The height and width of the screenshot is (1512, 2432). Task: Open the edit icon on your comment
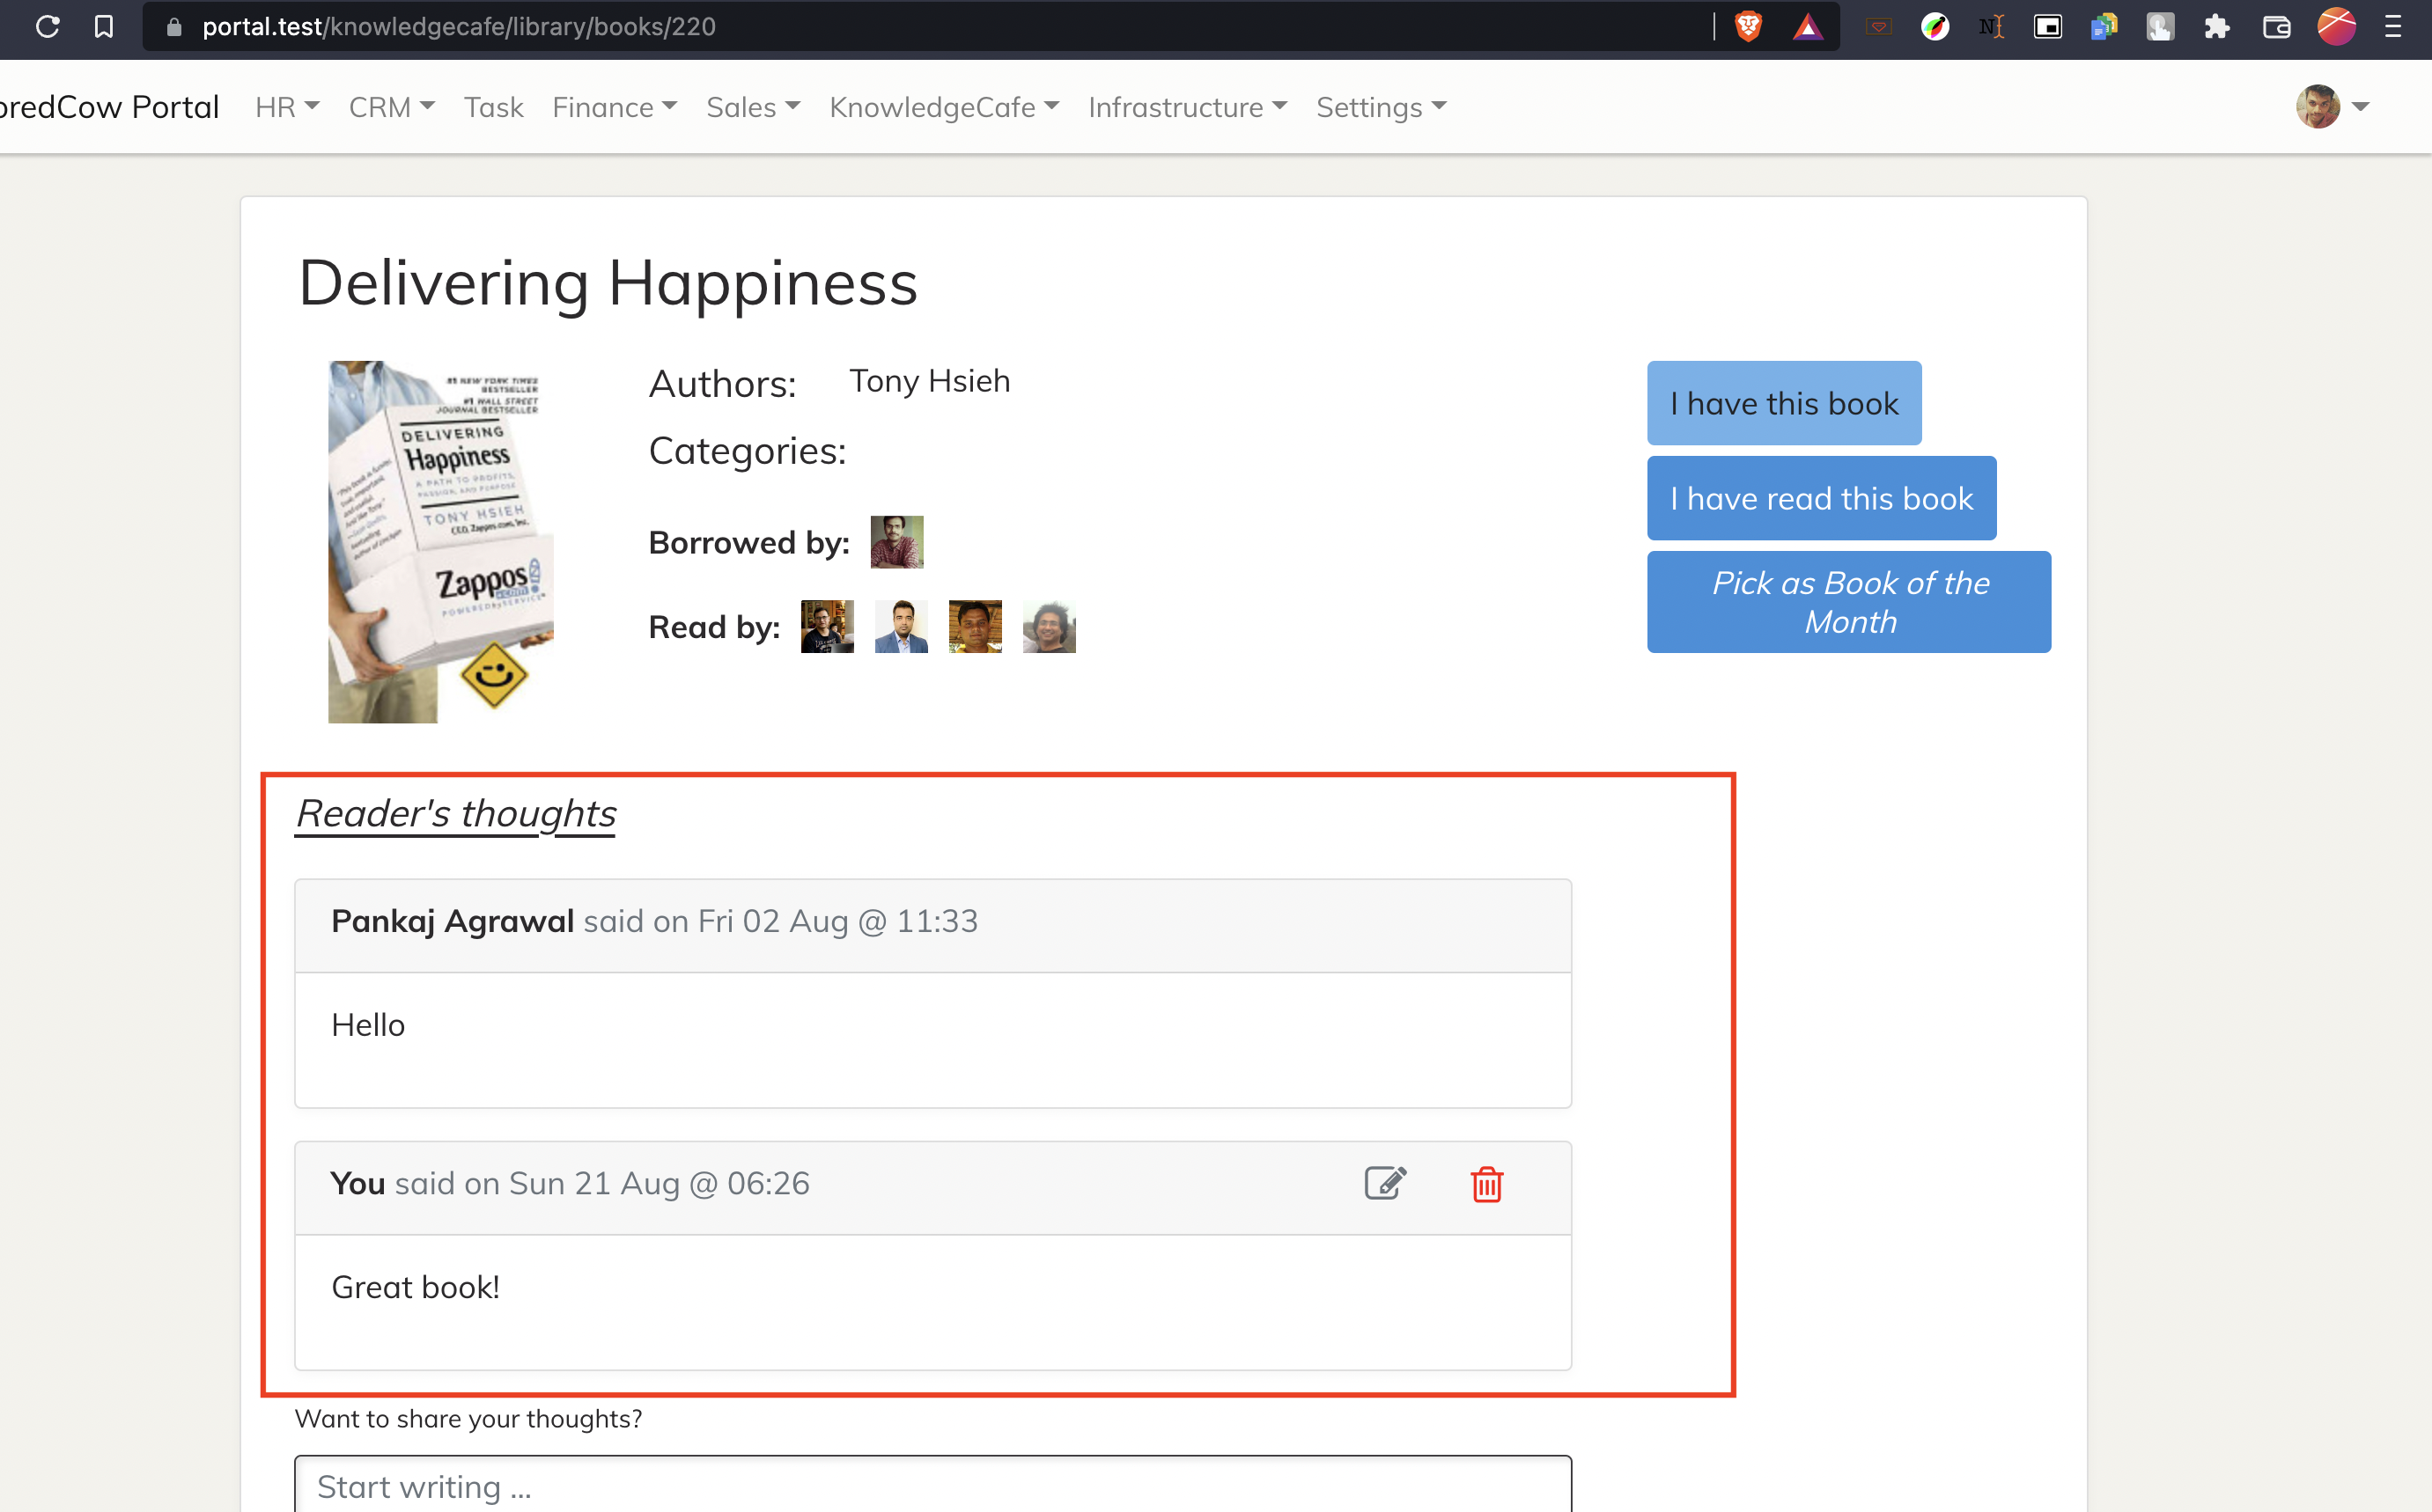pos(1386,1184)
